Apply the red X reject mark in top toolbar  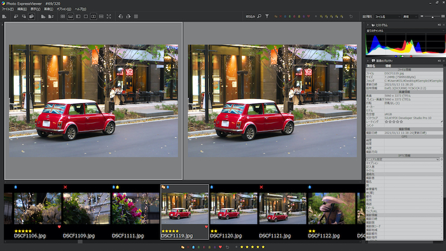click(x=280, y=17)
